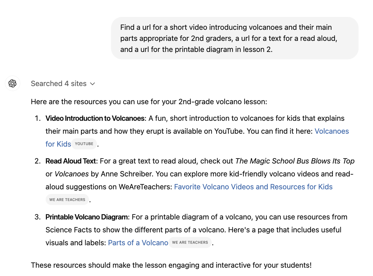Screen dimensions: 373x276
Task: Click the user's prompt message bubble
Action: [234, 38]
